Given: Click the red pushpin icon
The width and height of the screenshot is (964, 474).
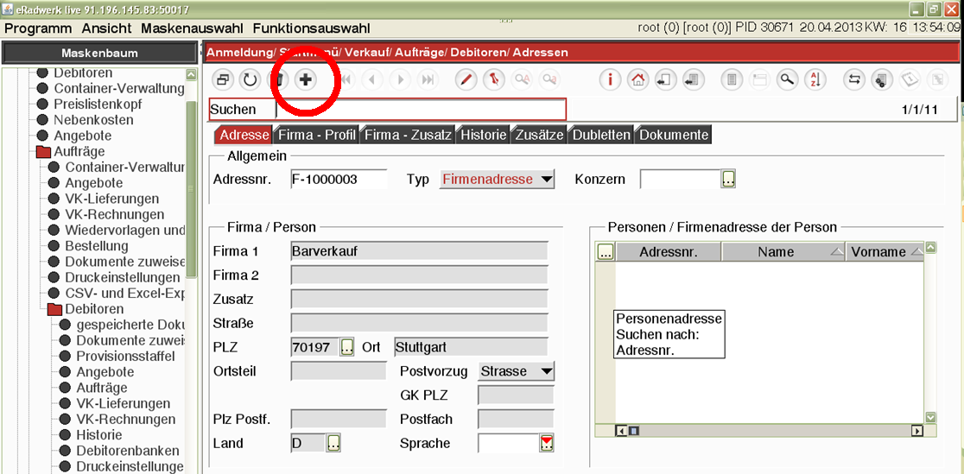Looking at the screenshot, I should 493,79.
